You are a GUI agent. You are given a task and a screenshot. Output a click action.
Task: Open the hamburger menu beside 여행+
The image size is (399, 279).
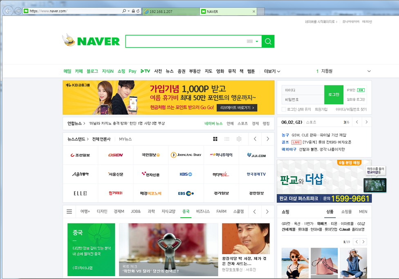pyautogui.click(x=69, y=212)
